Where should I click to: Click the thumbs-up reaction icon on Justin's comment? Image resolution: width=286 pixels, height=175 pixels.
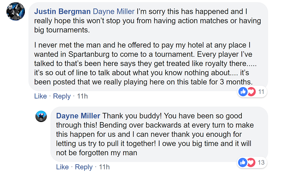point(243,92)
